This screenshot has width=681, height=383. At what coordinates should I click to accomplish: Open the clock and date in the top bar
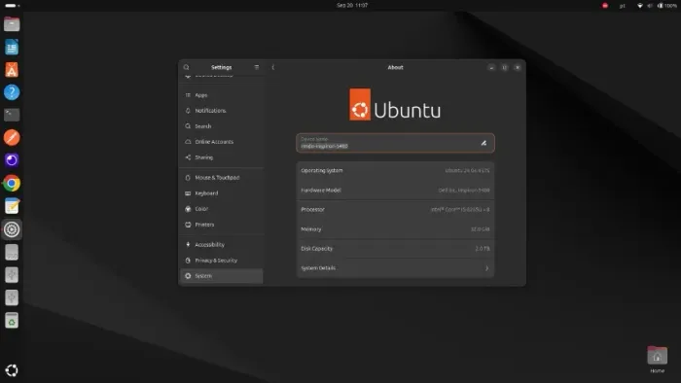352,5
